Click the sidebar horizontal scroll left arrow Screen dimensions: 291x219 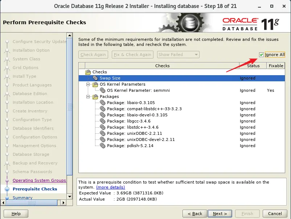click(3, 203)
